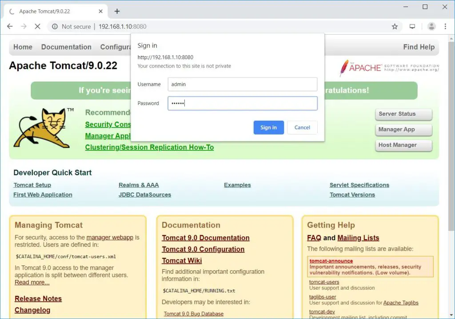455x319 pixels.
Task: Open the Mailing Lists link
Action: pos(359,238)
